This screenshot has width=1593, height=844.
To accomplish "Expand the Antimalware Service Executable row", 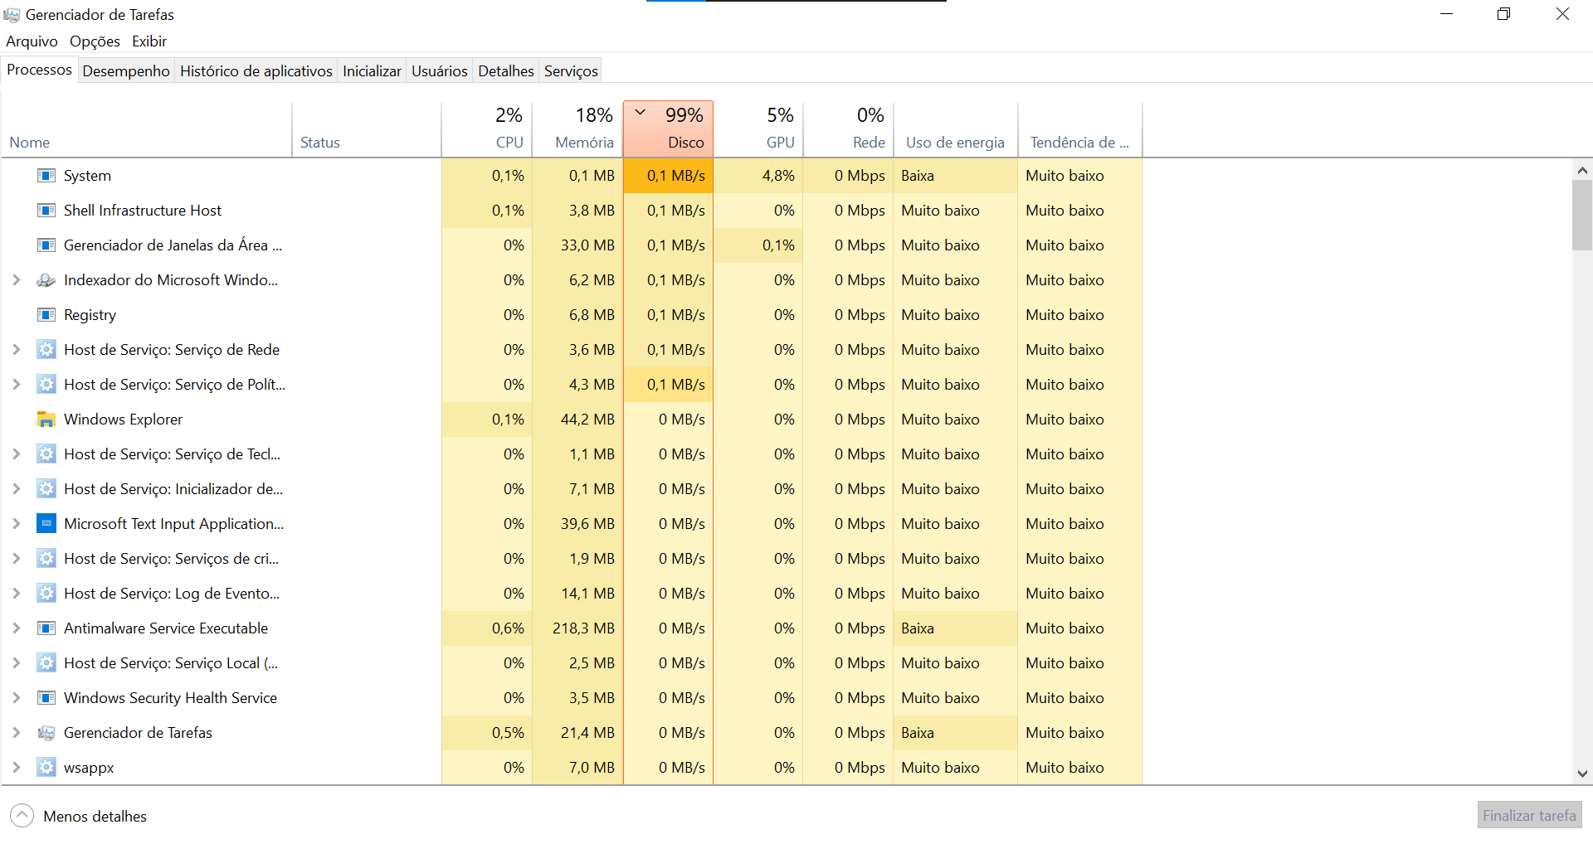I will click(16, 628).
